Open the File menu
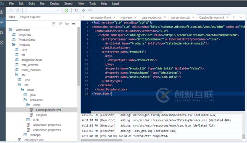The width and height of the screenshot is (247, 143). click(x=11, y=3)
